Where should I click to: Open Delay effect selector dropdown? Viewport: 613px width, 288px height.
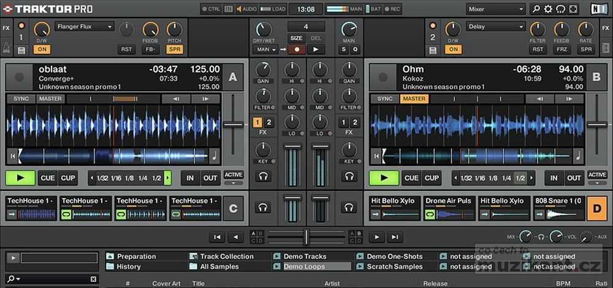coord(495,27)
